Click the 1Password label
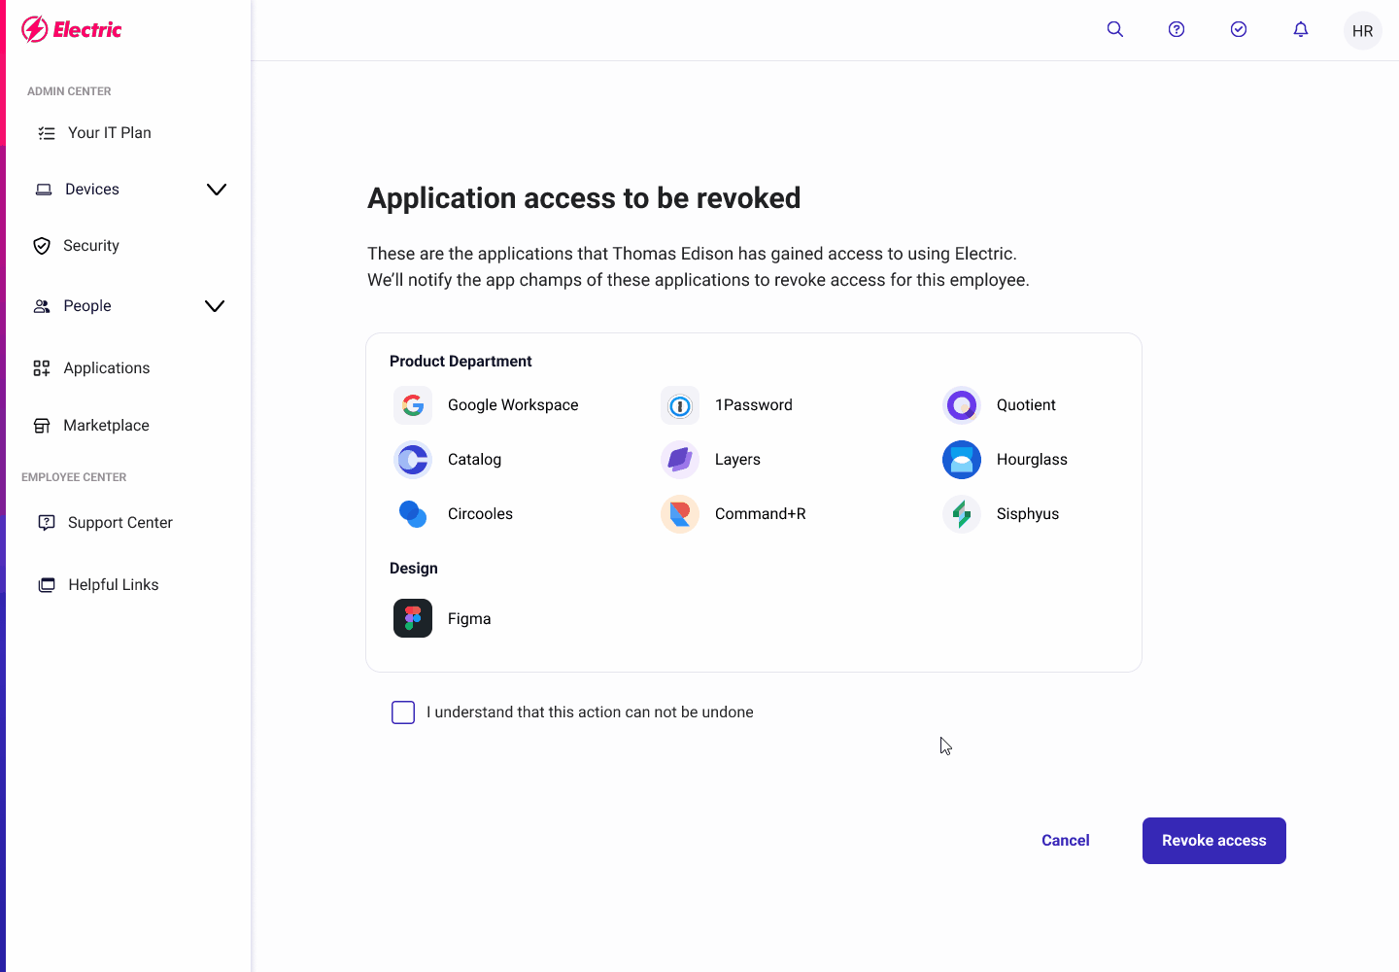Viewport: 1399px width, 972px height. pyautogui.click(x=754, y=405)
